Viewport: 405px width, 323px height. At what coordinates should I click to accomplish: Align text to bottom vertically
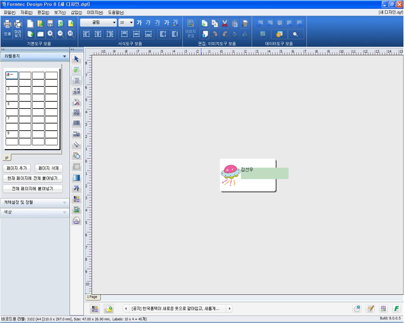[148, 34]
